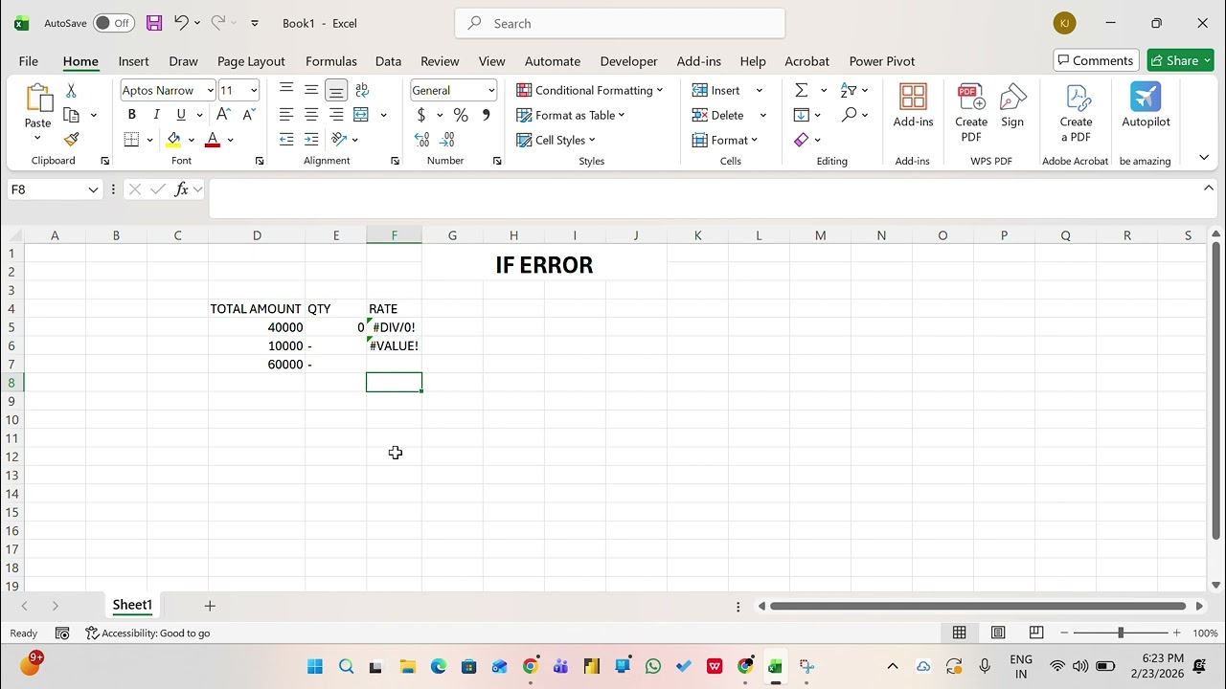Click Align Right icon
The image size is (1226, 689).
click(x=336, y=115)
